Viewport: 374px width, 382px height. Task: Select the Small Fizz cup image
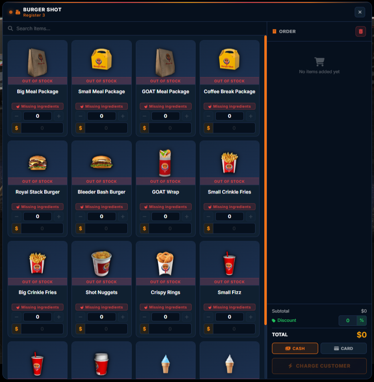229,264
